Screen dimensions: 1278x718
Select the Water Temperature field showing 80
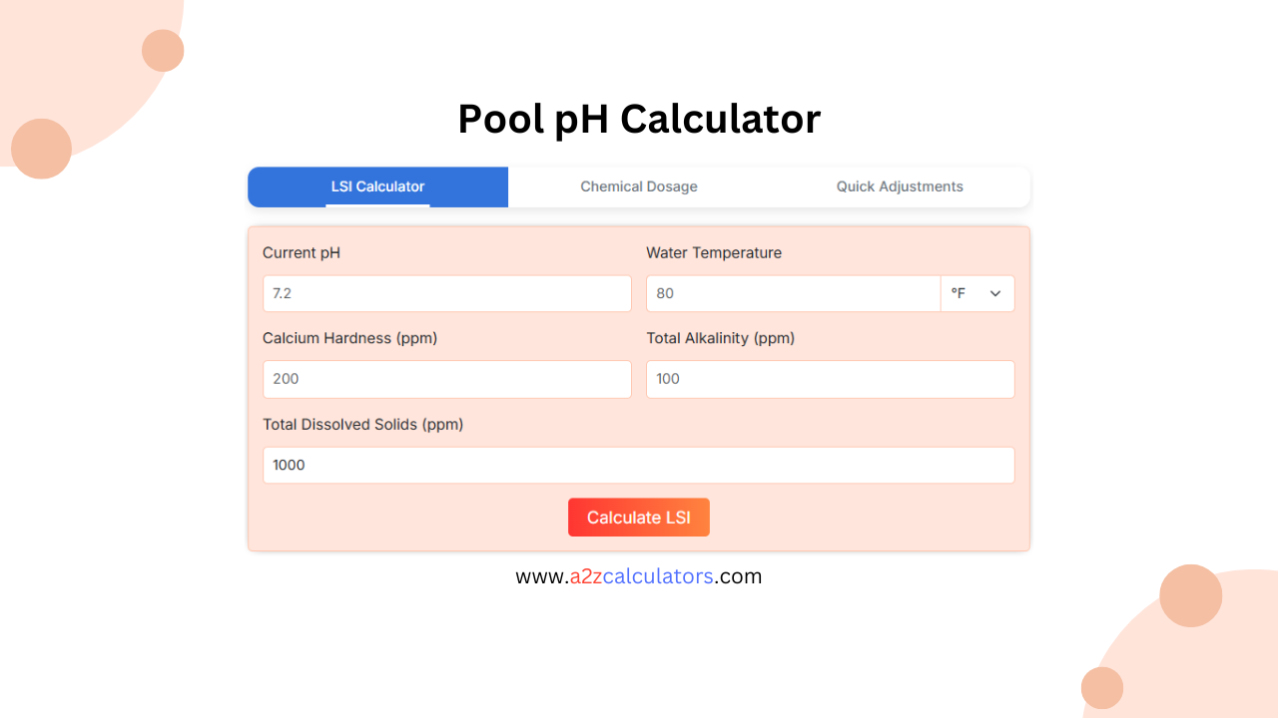click(794, 293)
